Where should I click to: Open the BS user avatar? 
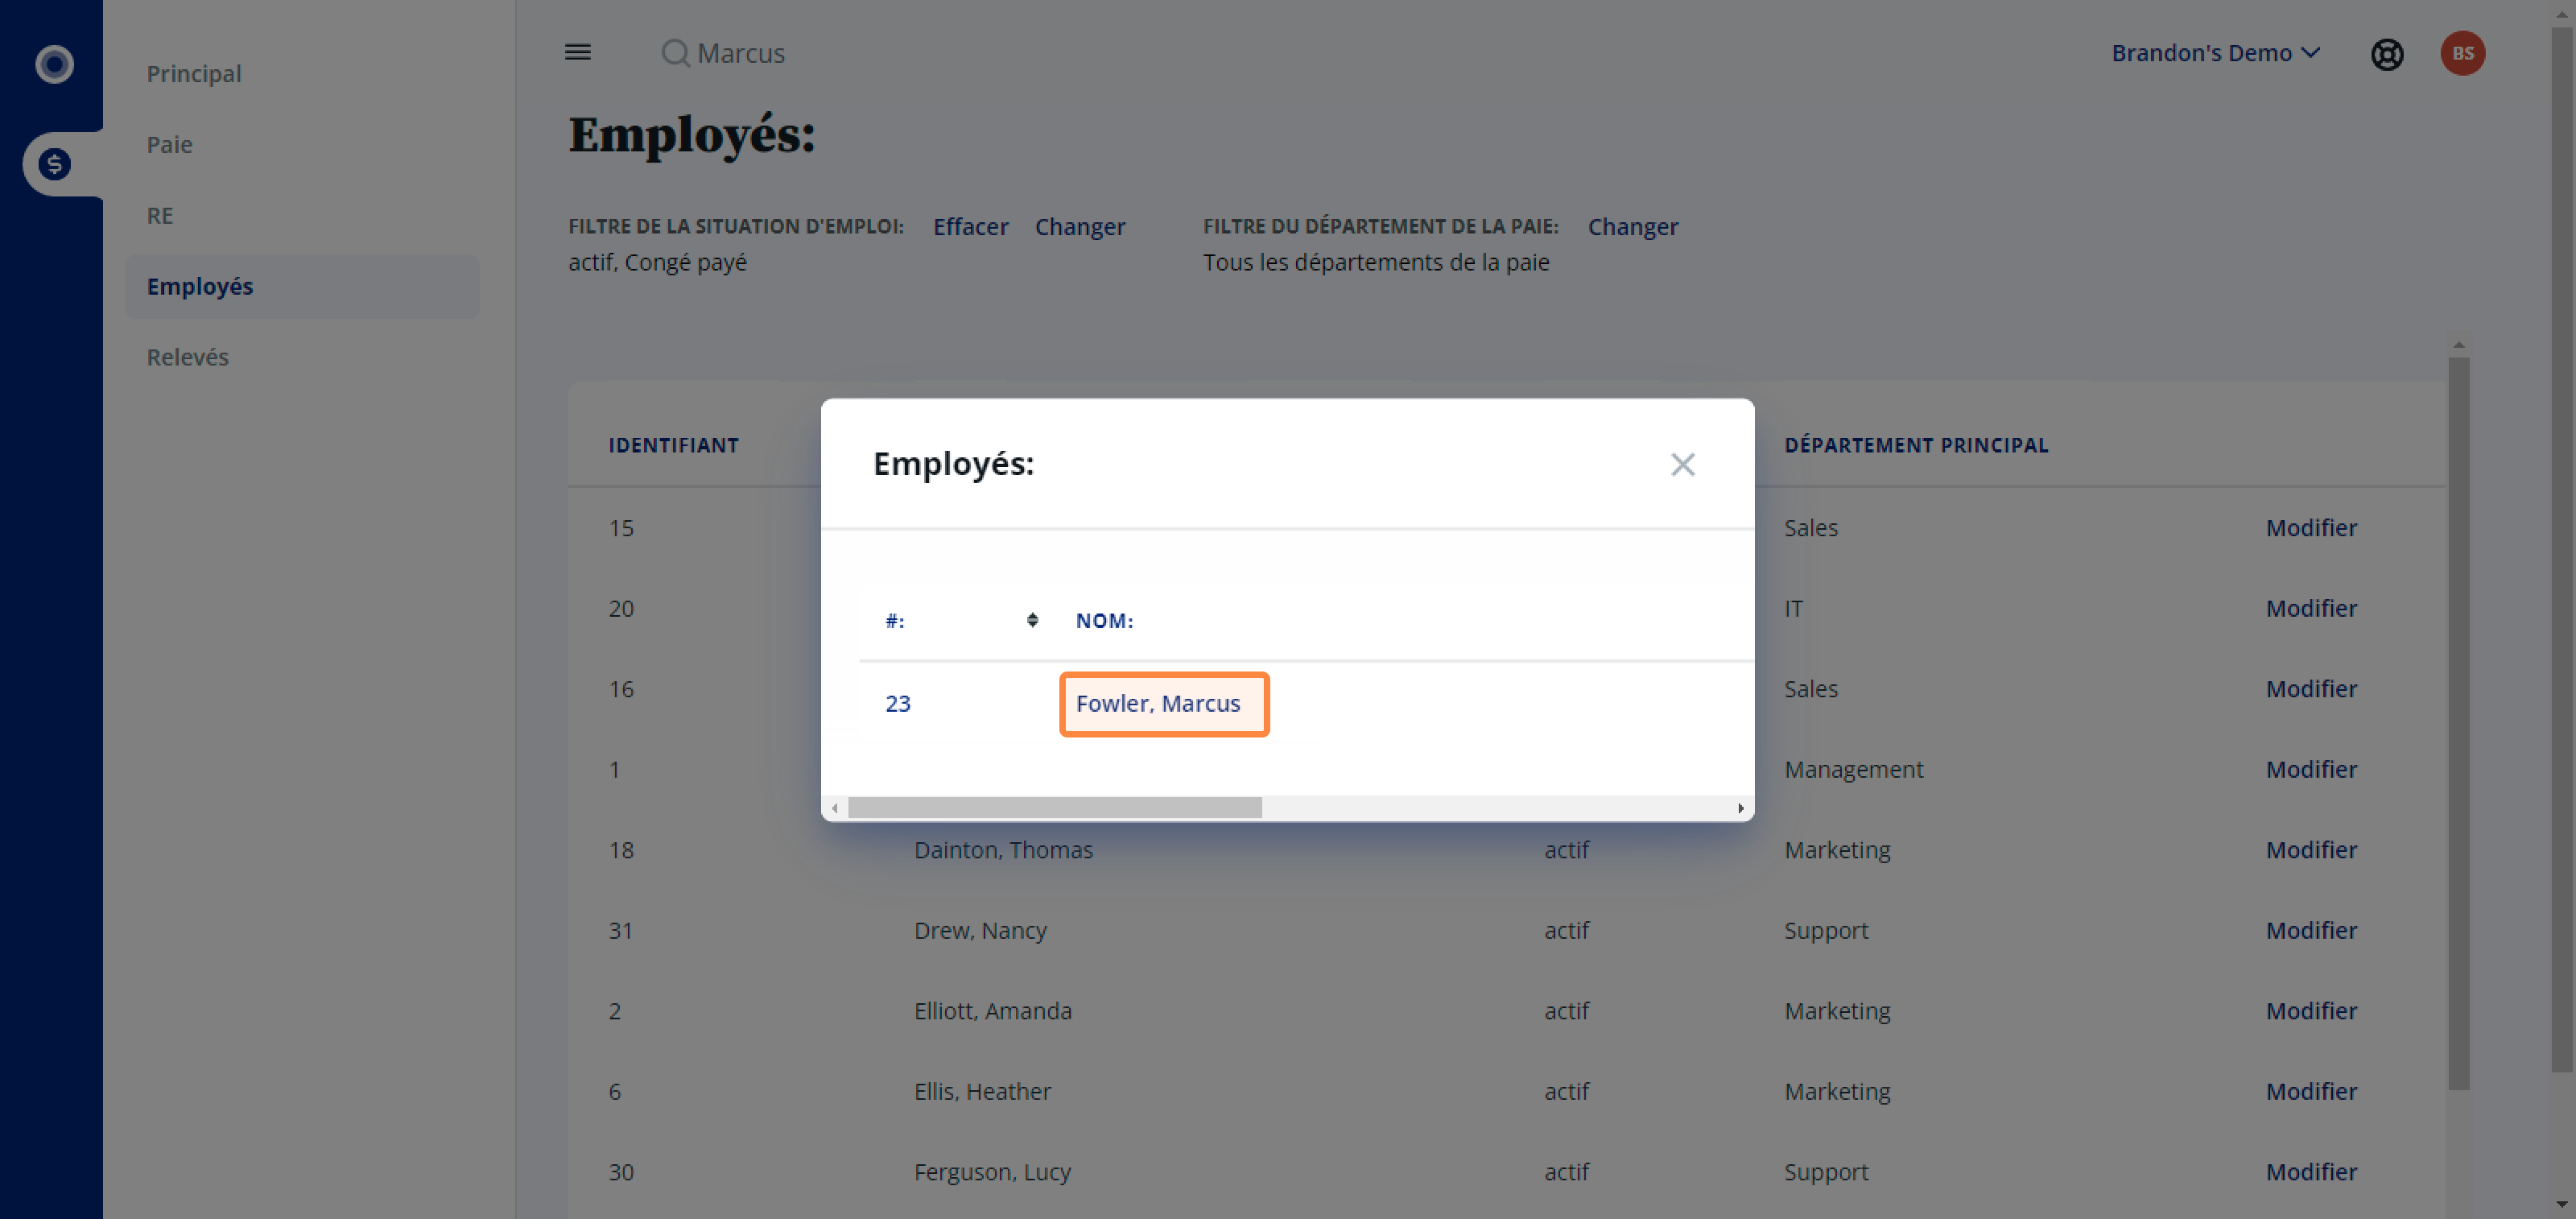2462,53
